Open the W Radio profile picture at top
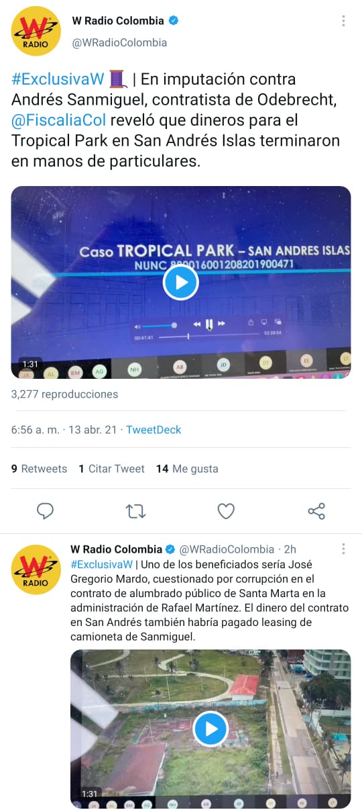 pyautogui.click(x=36, y=31)
